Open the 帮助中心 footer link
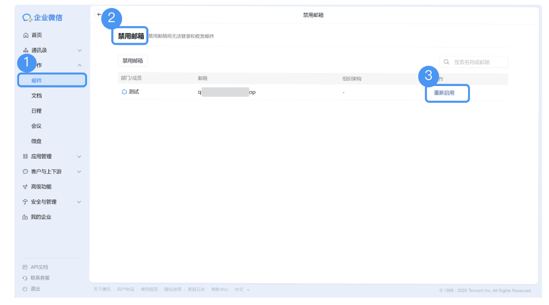Viewport: 549px width, 305px height. (220, 290)
